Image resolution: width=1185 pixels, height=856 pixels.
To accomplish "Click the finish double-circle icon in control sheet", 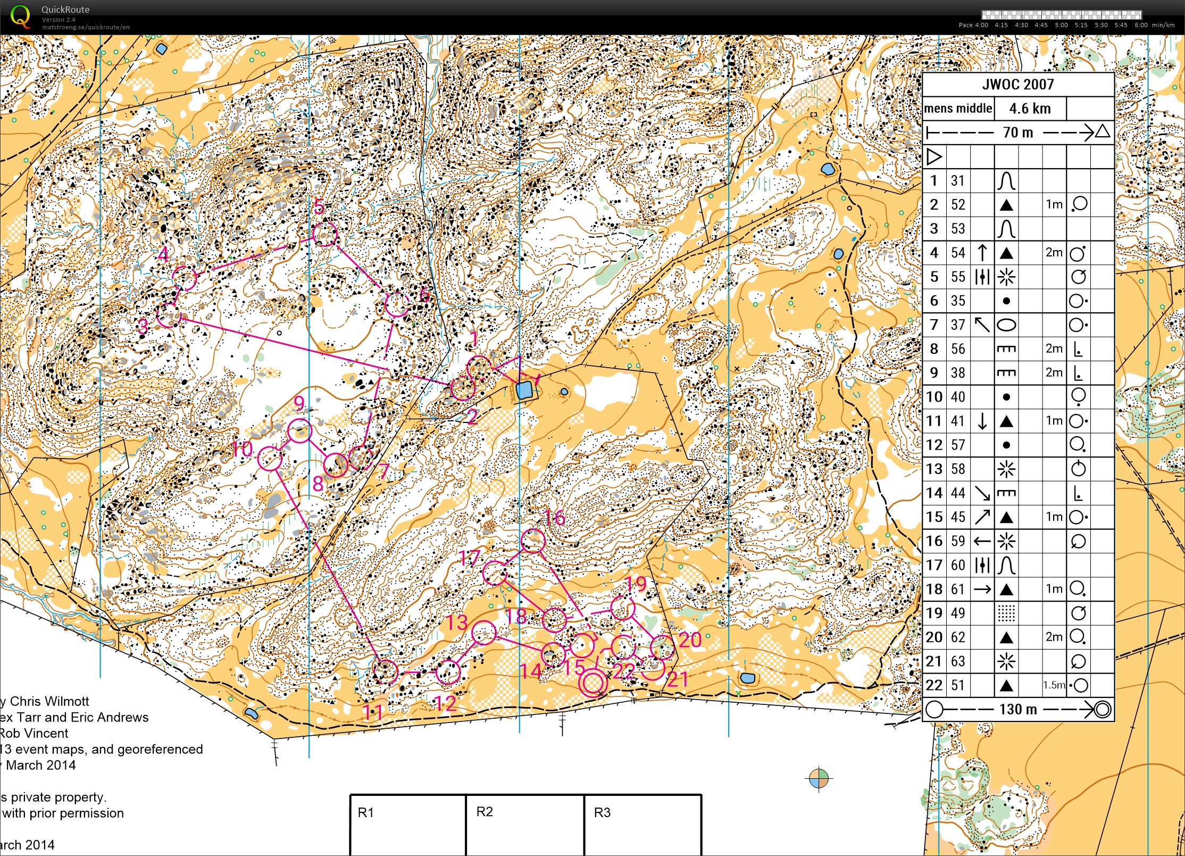I will [1103, 709].
